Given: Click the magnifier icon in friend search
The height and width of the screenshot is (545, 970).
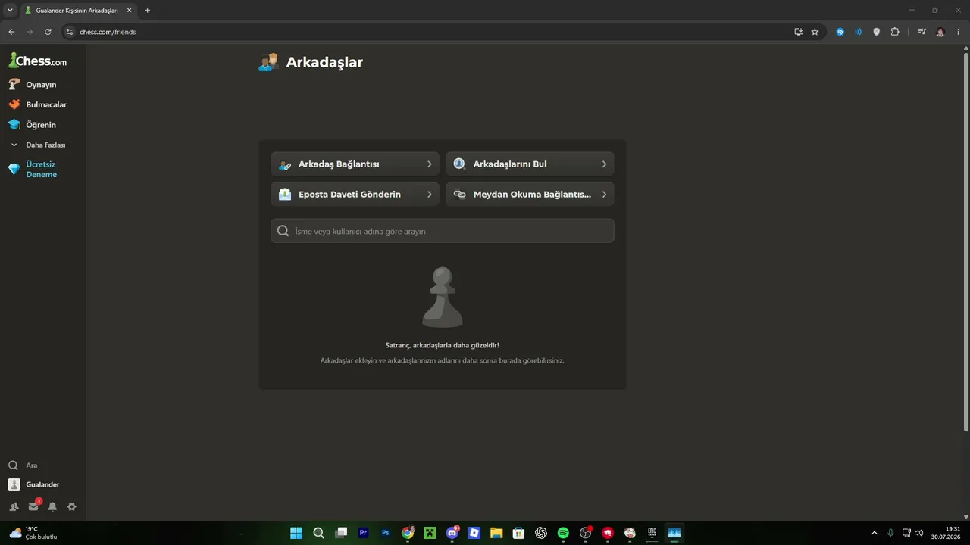Looking at the screenshot, I should 283,231.
